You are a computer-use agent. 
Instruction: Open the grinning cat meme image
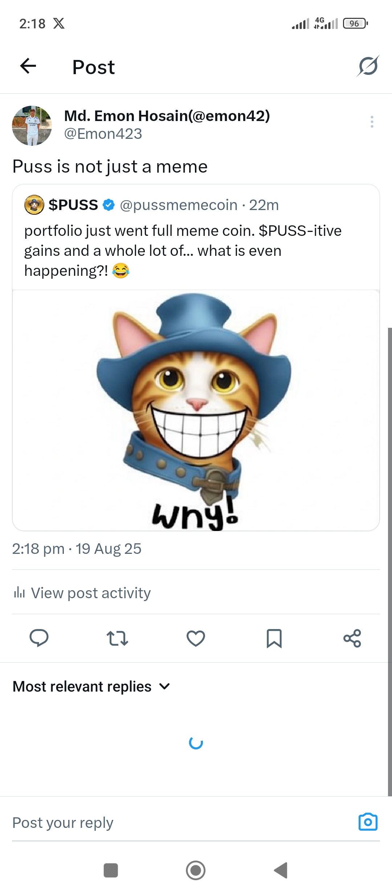(x=196, y=410)
